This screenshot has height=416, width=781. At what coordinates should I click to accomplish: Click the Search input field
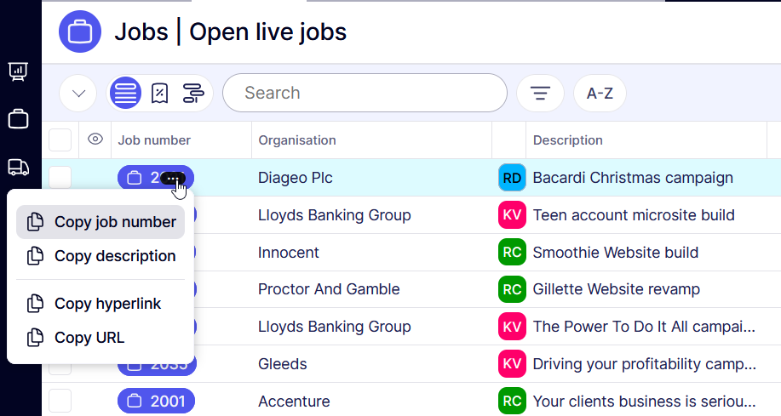365,93
